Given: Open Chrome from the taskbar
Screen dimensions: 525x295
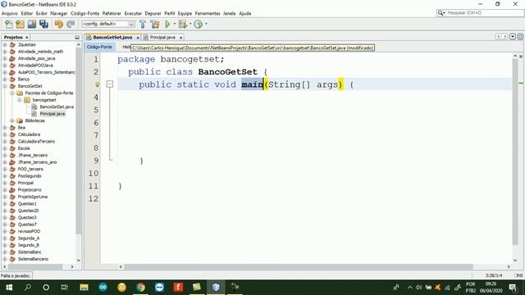Looking at the screenshot, I should coord(140,288).
